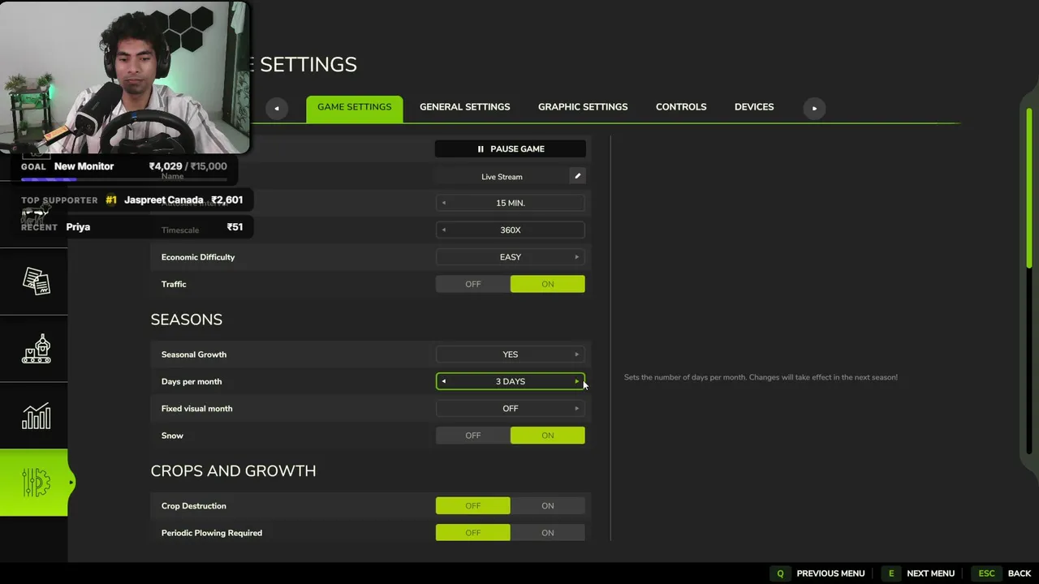
Task: Change Fixed visual month with its right arrow
Action: [x=577, y=409]
